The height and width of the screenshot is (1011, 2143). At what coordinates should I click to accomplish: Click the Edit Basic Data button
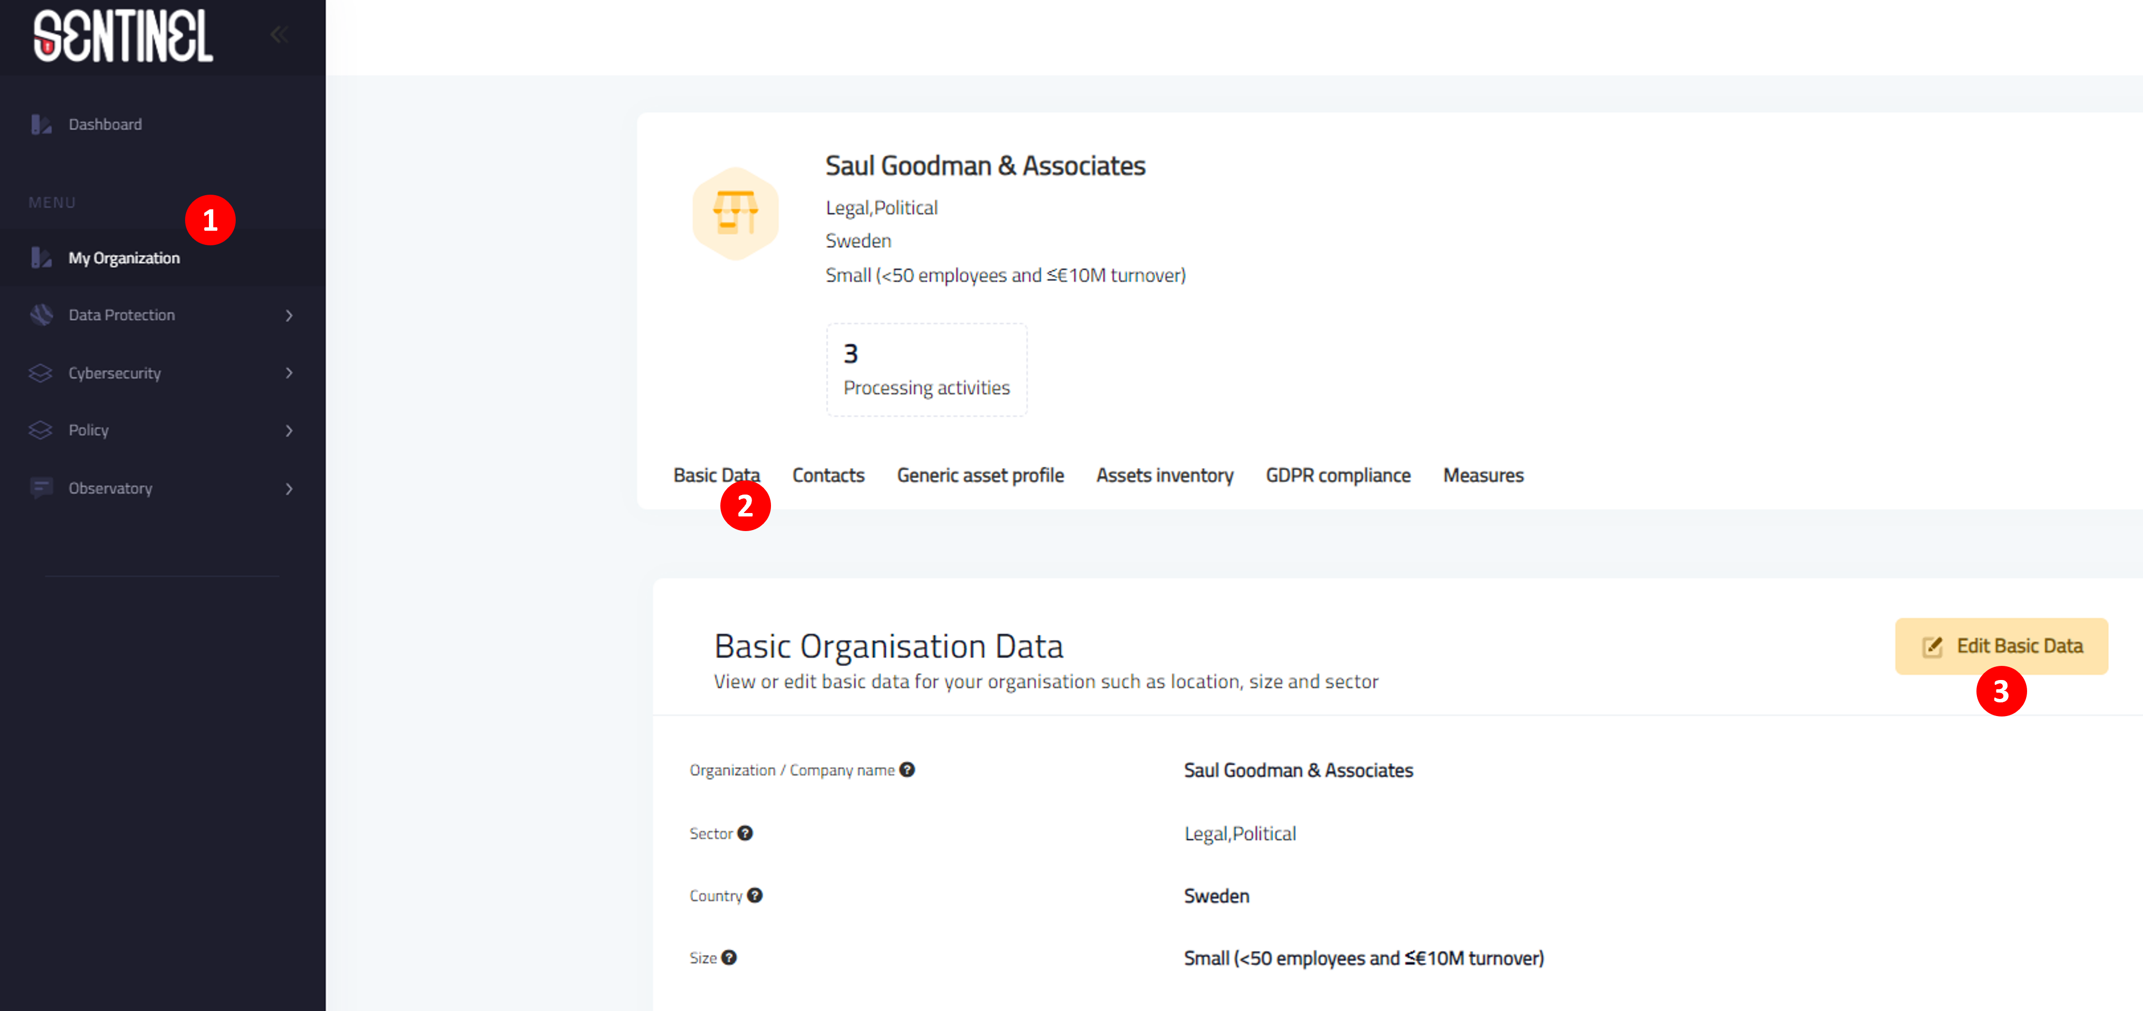2002,646
